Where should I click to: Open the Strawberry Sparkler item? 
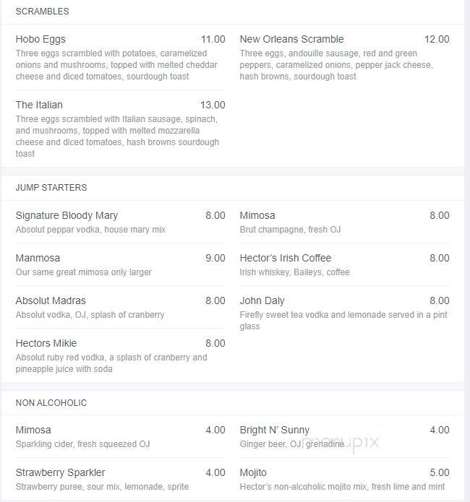click(60, 472)
